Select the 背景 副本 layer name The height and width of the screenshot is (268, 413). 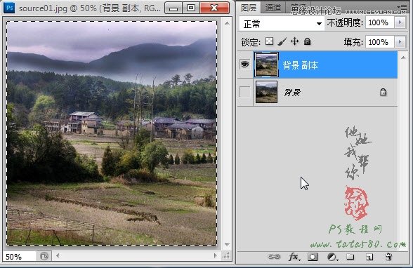coord(301,65)
